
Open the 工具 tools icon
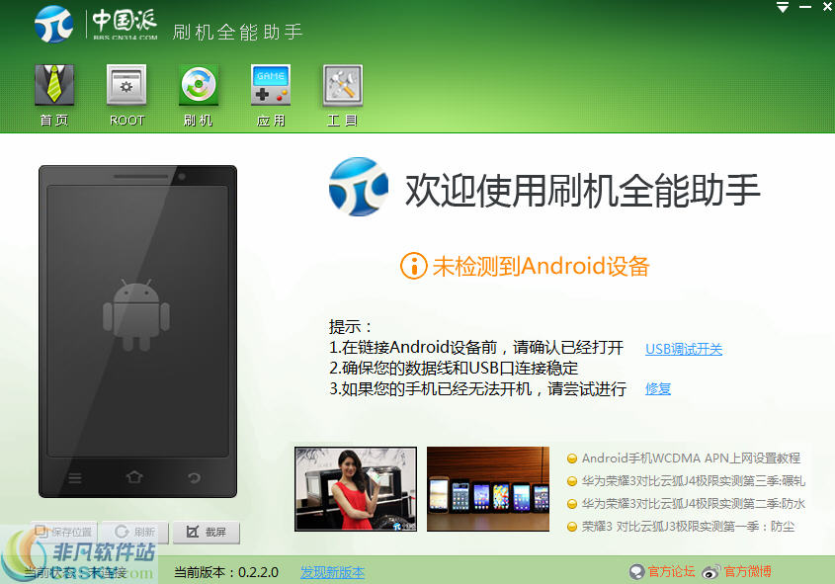(343, 86)
